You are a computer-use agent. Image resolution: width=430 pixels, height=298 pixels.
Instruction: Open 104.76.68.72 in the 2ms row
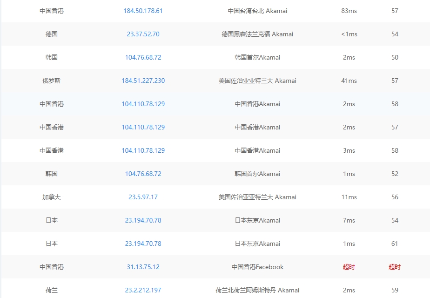(x=143, y=57)
